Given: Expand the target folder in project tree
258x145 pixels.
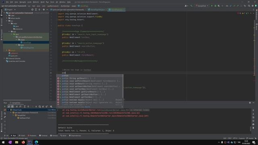Looking at the screenshot, I should tap(7, 50).
